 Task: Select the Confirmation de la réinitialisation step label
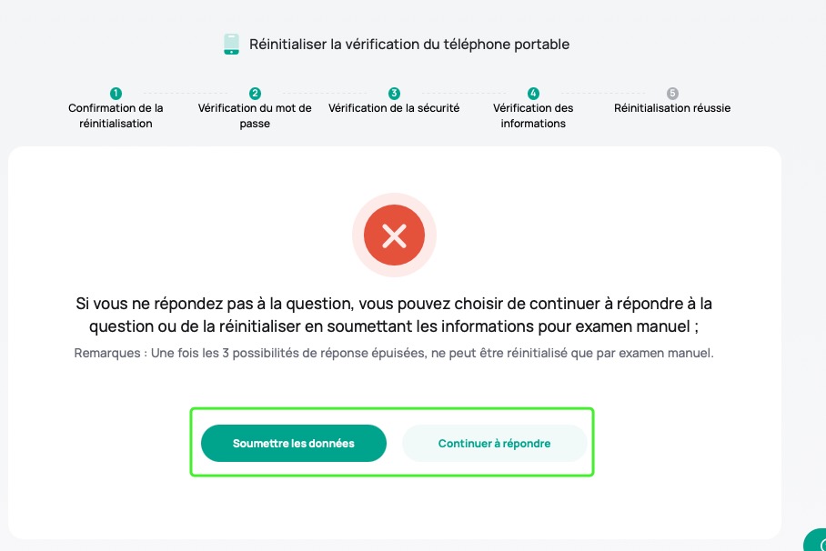pos(116,115)
